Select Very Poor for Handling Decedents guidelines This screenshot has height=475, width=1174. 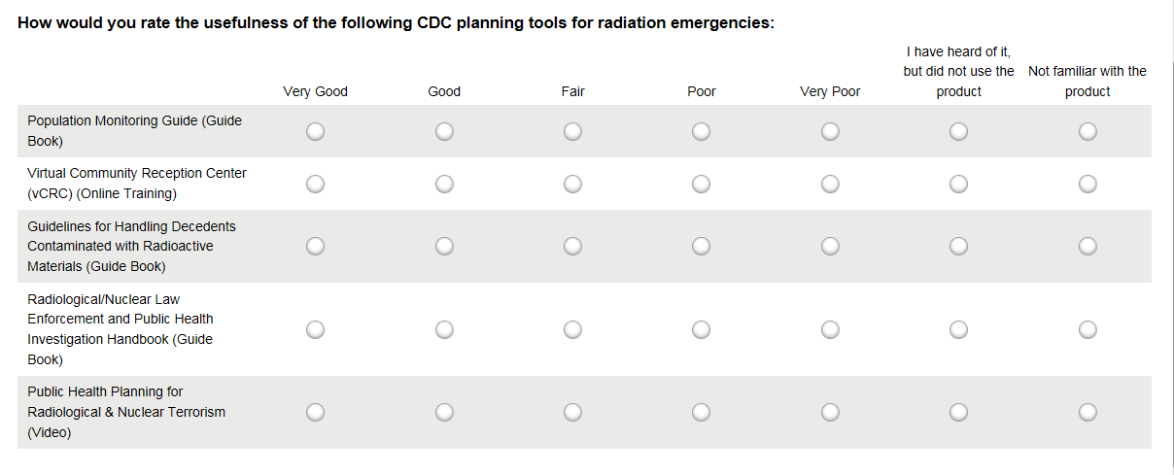click(x=830, y=247)
